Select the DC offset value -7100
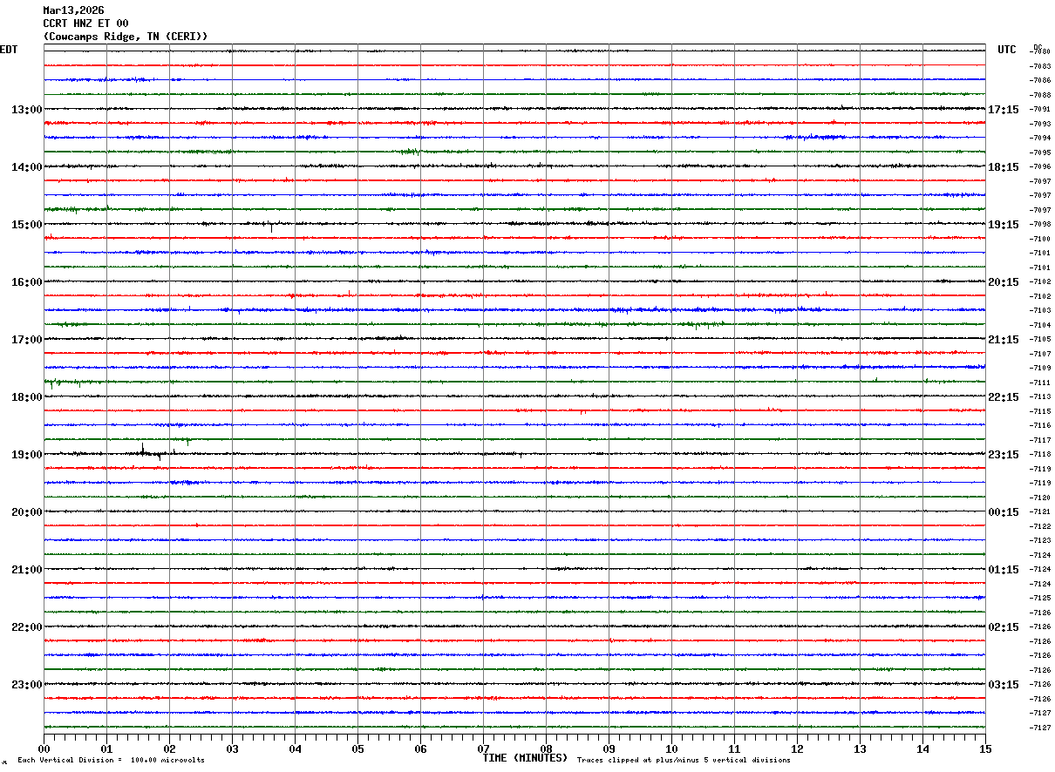This screenshot has height=772, width=1055. [1040, 239]
